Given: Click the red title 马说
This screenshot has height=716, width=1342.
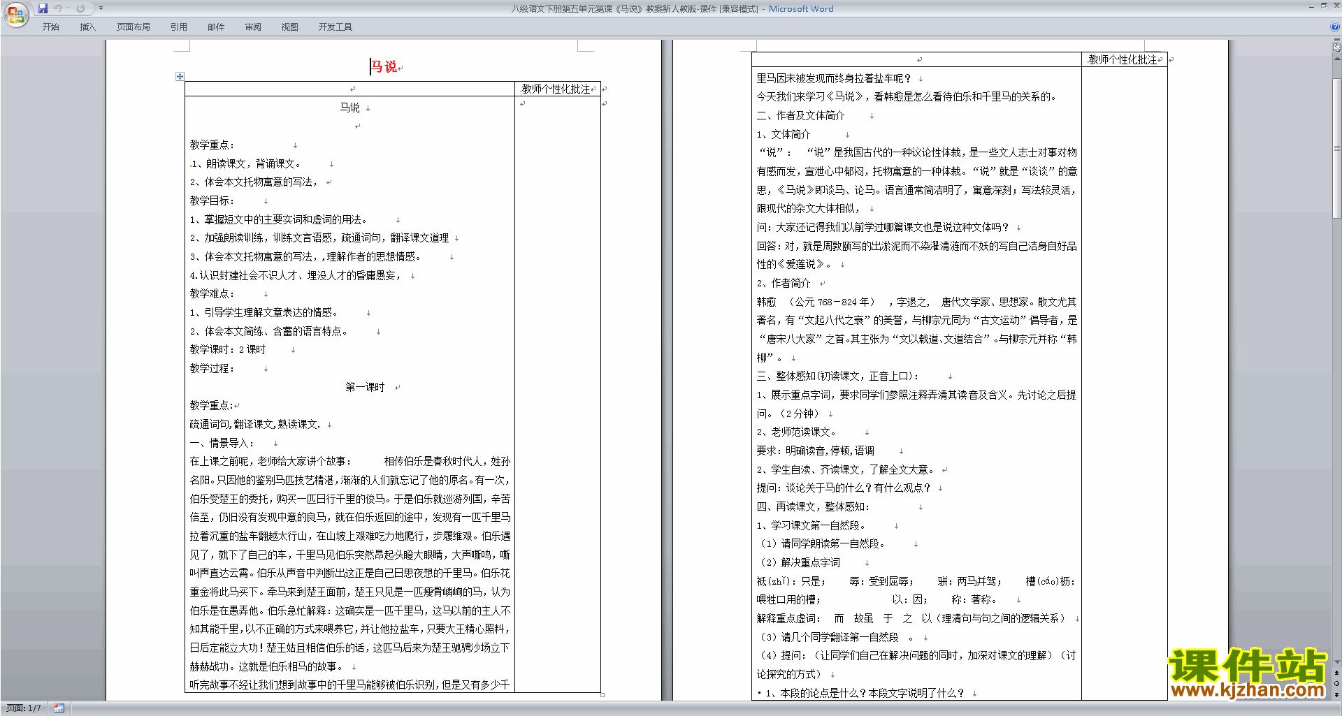Looking at the screenshot, I should click(383, 67).
